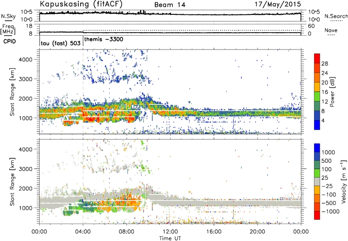This screenshot has width=348, height=241.
Task: Pick the light green 25–100 Velocity colorbar segment
Action: 317,173
